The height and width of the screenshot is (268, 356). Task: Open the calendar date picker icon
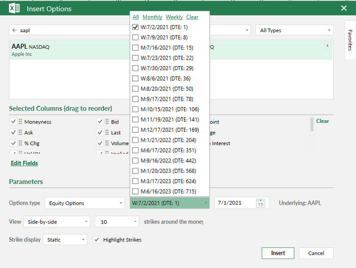pos(260,203)
